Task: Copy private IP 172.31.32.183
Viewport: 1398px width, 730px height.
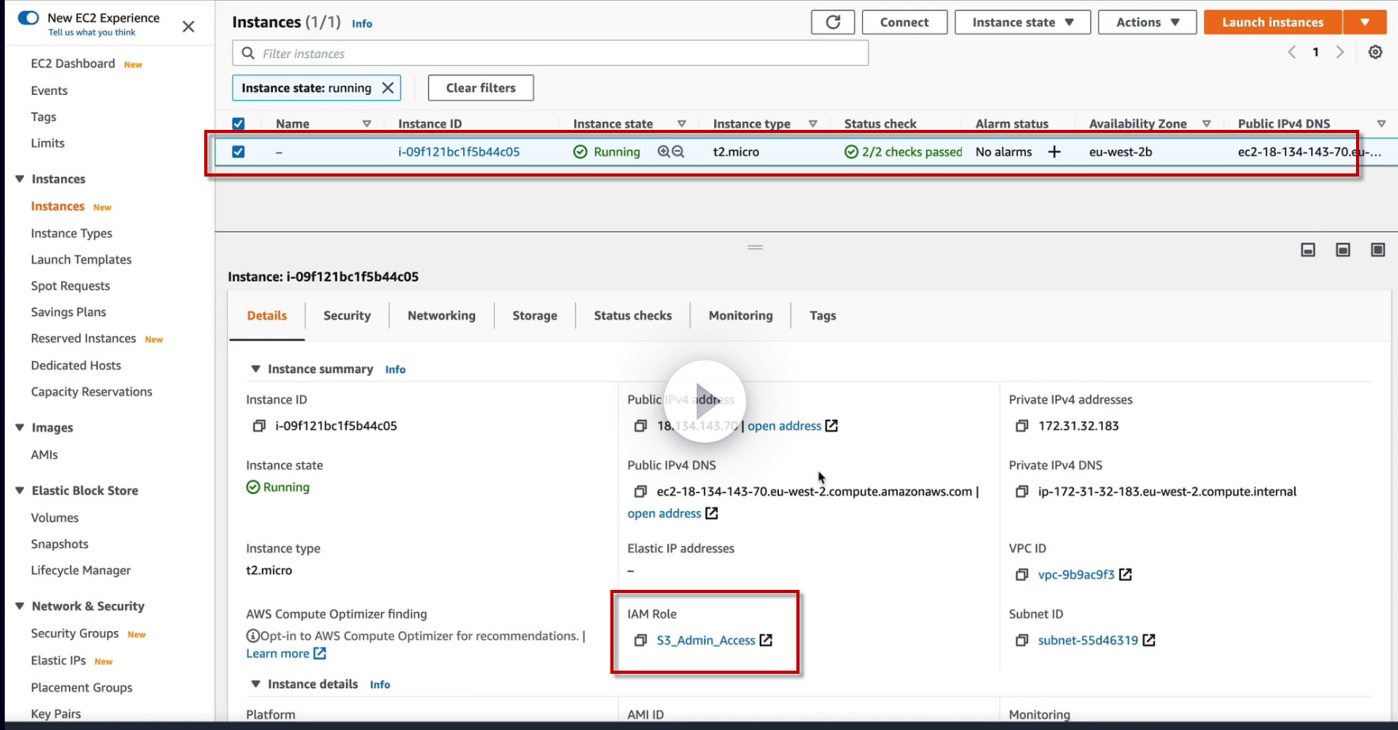Action: (1022, 426)
